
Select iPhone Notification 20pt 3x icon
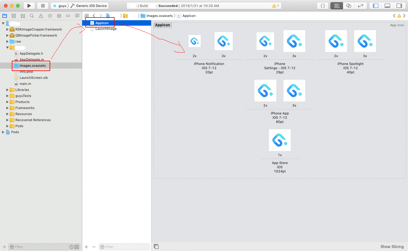pyautogui.click(x=224, y=41)
